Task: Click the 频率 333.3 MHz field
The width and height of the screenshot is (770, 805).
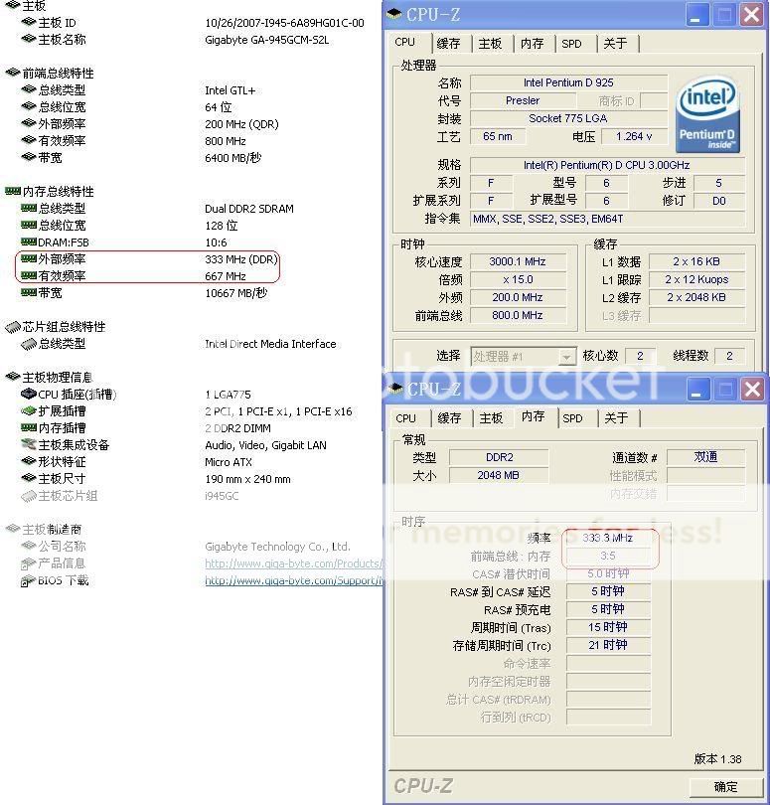Action: click(x=608, y=538)
